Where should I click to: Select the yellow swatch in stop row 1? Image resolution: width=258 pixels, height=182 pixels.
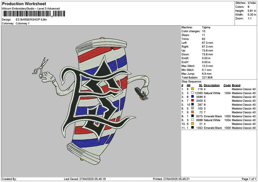[193, 89]
